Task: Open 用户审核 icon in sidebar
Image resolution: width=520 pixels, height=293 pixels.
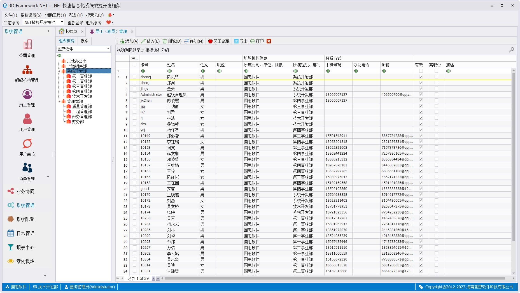Action: (27, 144)
